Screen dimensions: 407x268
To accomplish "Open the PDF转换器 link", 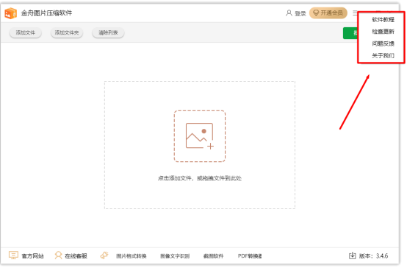I will coord(250,256).
